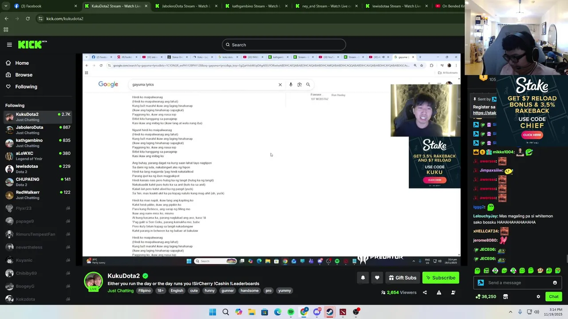This screenshot has width=568, height=319.
Task: Select the handsome tag
Action: coord(249,291)
